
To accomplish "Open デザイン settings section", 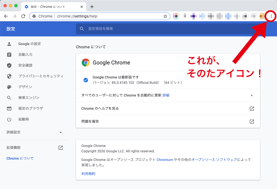I will 25,87.
